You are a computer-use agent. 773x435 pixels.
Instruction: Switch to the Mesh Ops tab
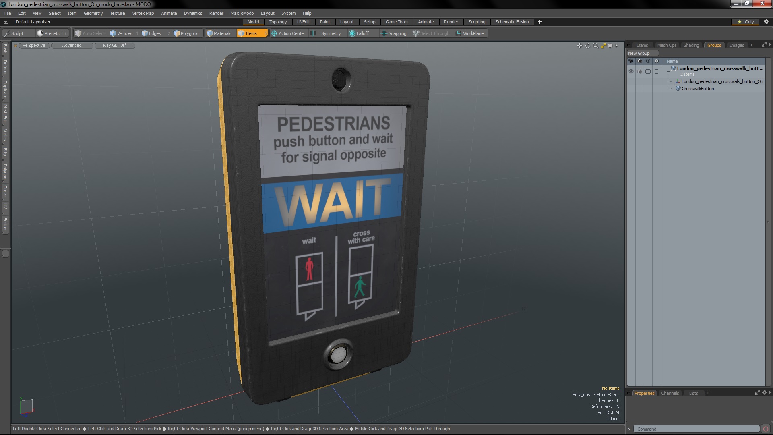tap(666, 45)
